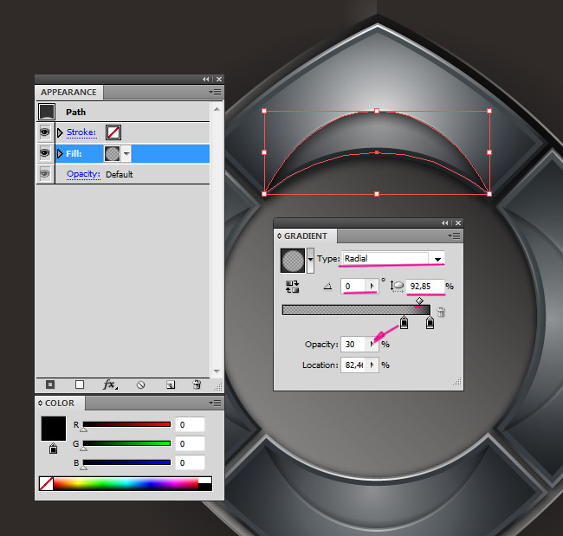This screenshot has width=563, height=536.
Task: Open the Fill swatch dropdown arrow
Action: (x=126, y=153)
